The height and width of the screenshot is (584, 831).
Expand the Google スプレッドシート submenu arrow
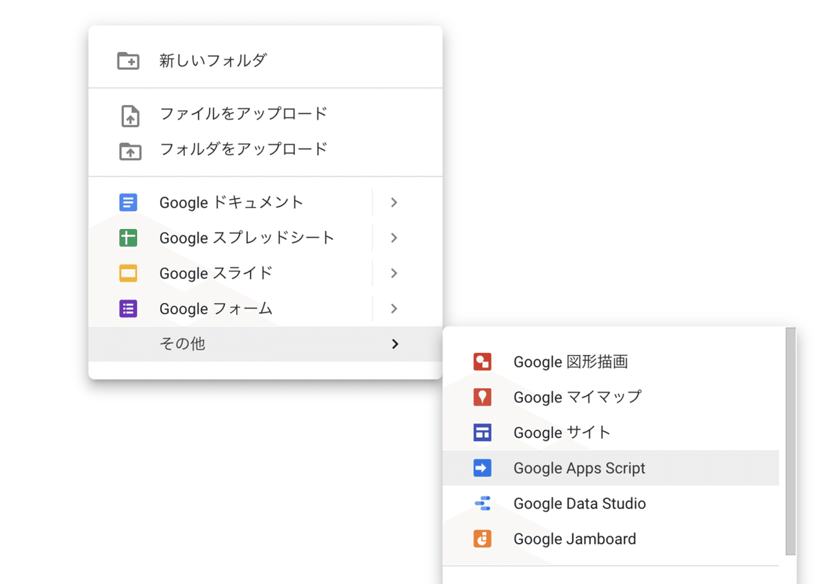point(394,238)
